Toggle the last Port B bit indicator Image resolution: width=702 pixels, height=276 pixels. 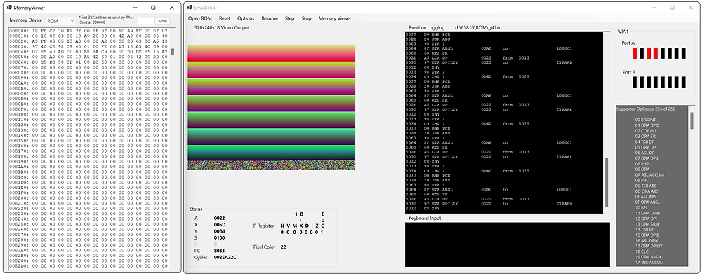click(x=683, y=82)
